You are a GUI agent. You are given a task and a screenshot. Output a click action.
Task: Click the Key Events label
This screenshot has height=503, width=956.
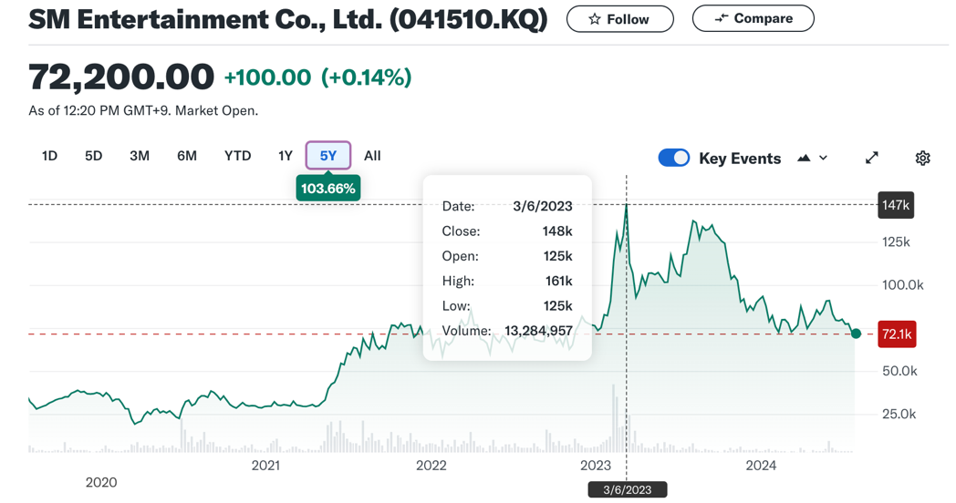pyautogui.click(x=740, y=159)
